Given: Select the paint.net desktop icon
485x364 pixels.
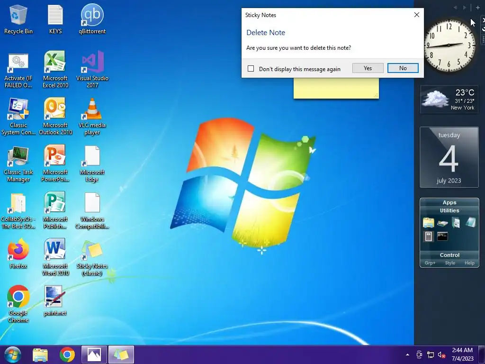Looking at the screenshot, I should (x=55, y=301).
